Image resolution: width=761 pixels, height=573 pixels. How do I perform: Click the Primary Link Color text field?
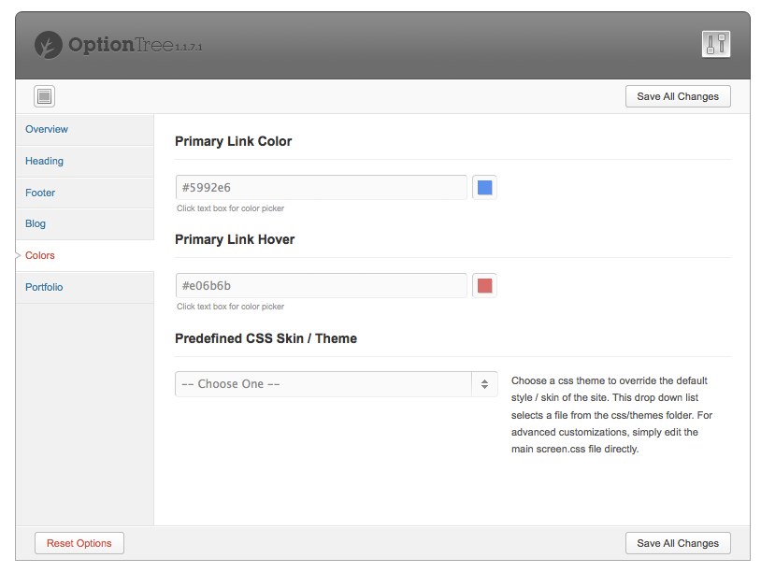point(321,187)
